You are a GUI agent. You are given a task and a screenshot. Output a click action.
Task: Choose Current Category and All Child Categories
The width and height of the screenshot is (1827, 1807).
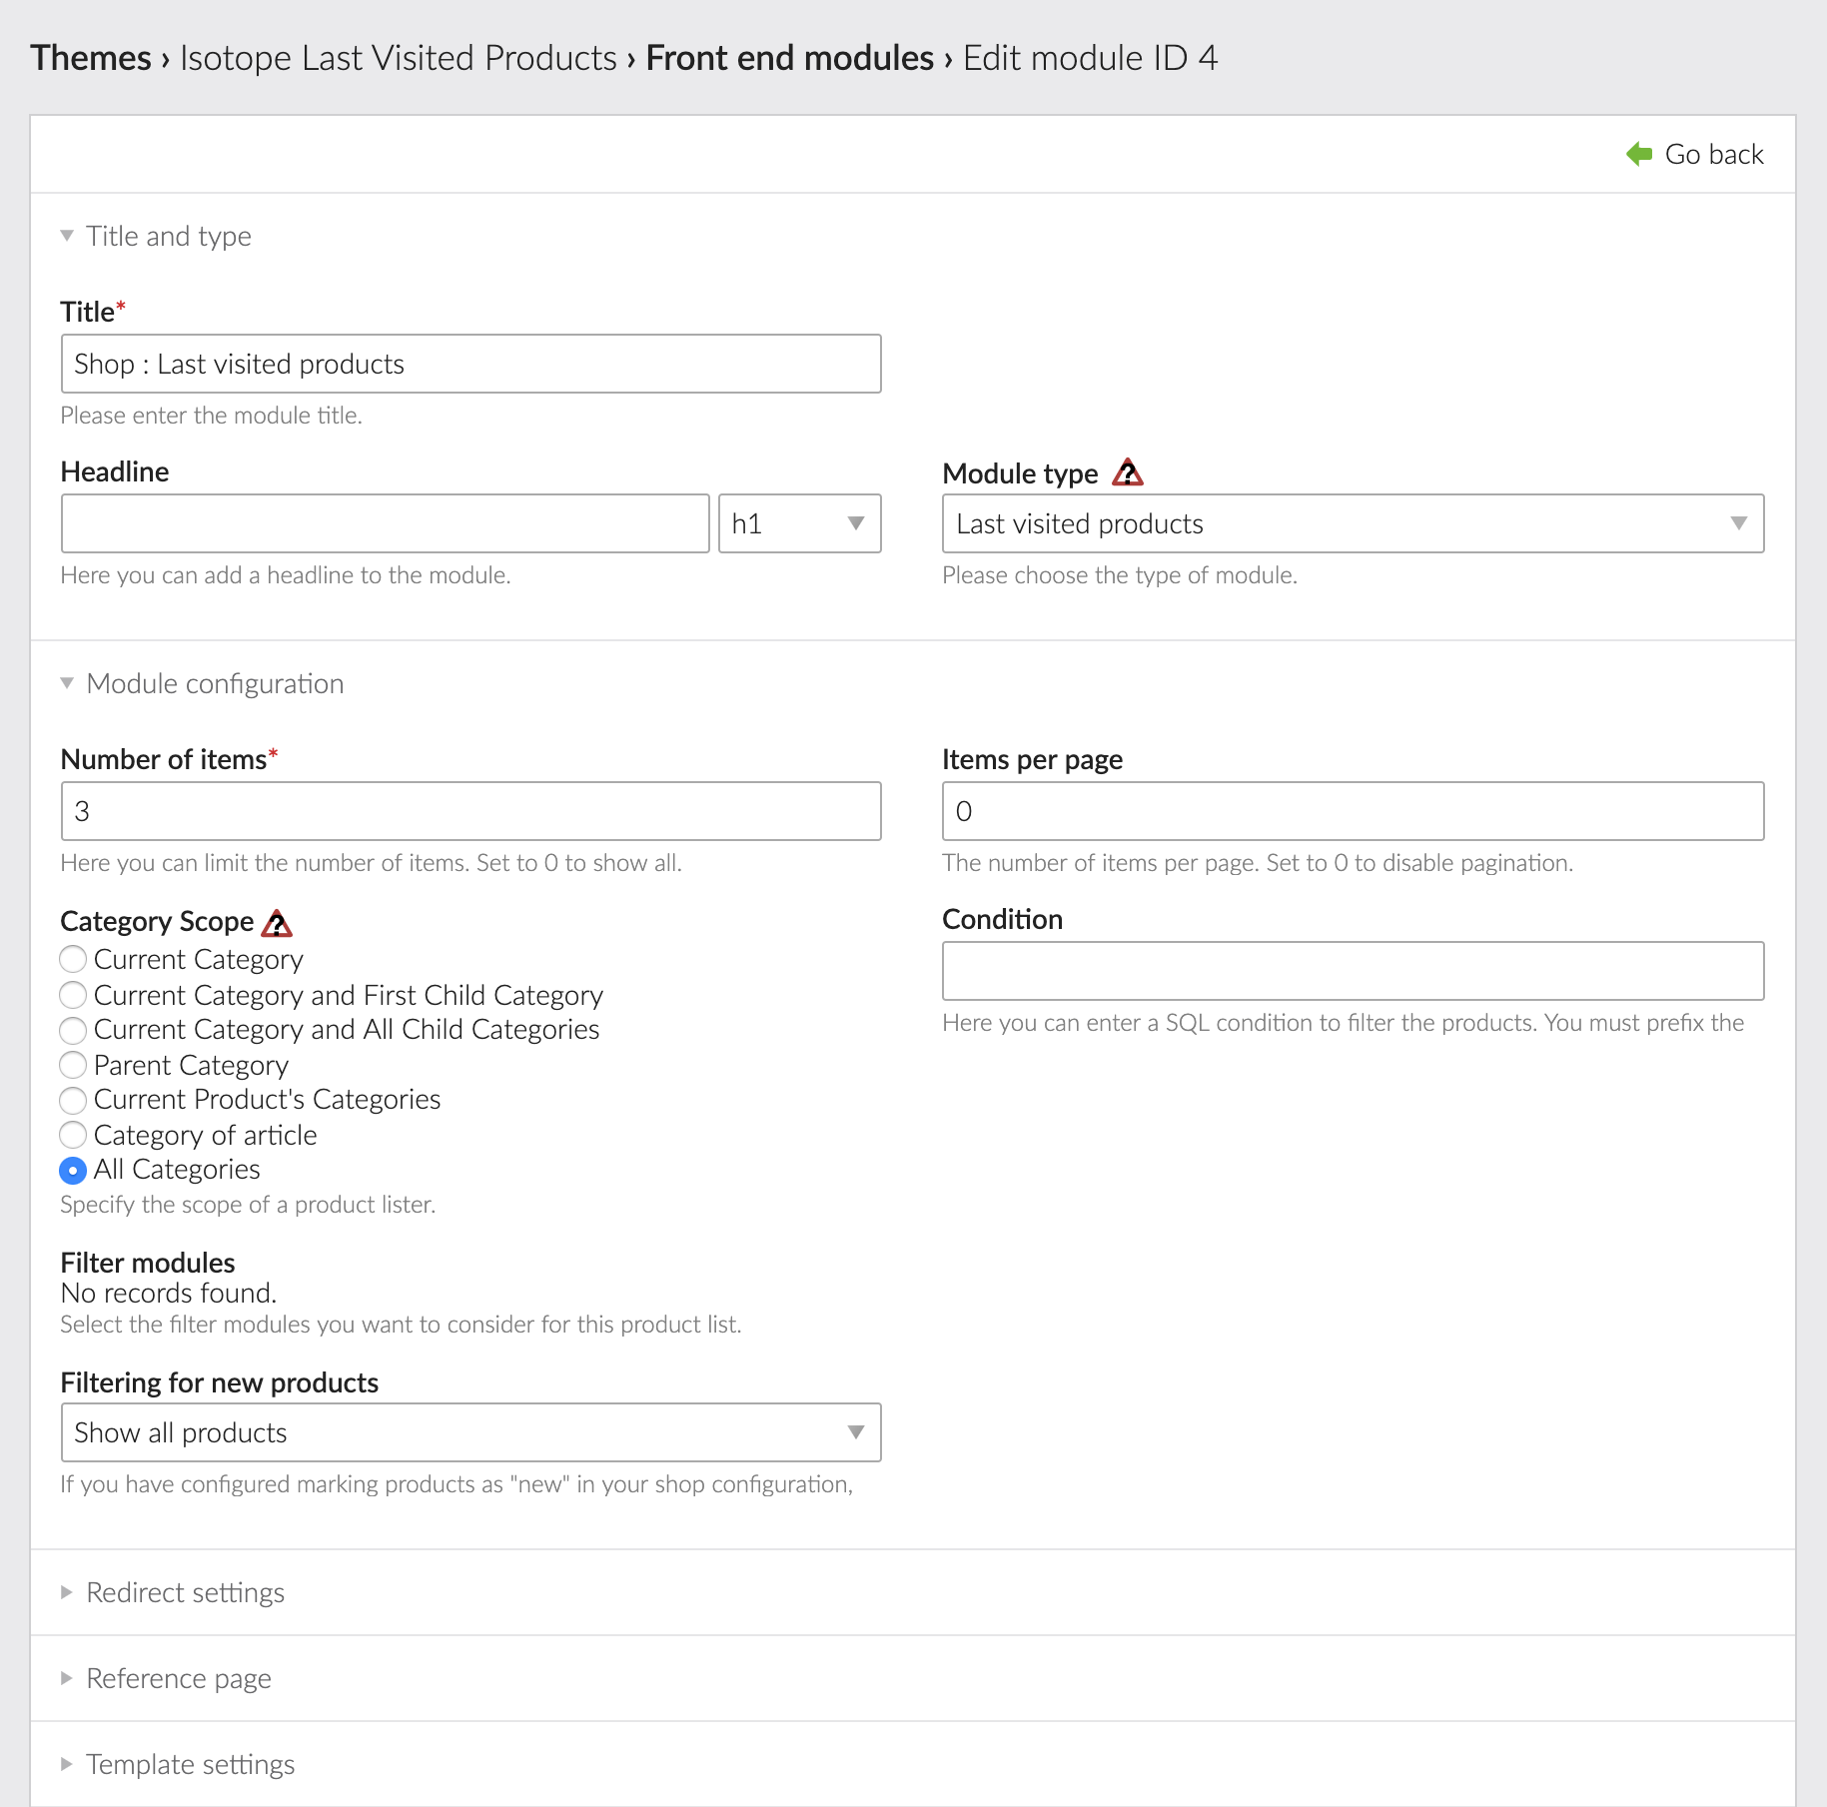click(x=73, y=1030)
